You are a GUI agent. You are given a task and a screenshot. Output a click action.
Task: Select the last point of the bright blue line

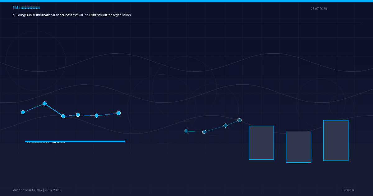tap(118, 113)
